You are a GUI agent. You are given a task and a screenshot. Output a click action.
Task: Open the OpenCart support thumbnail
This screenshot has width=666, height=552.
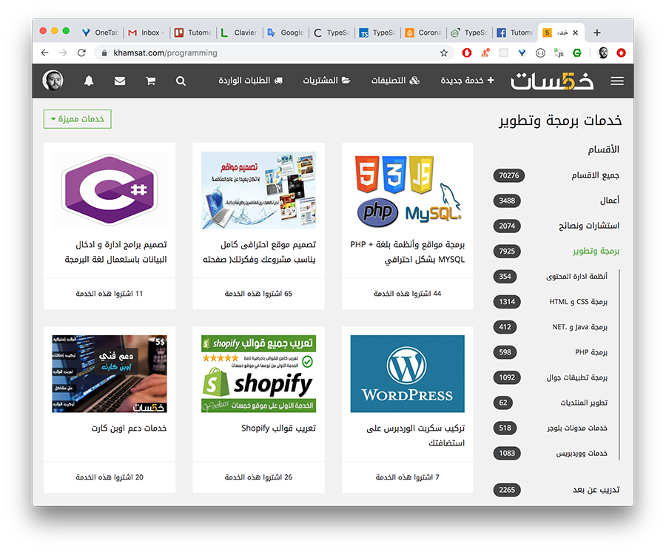(110, 374)
